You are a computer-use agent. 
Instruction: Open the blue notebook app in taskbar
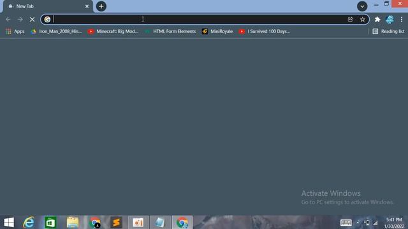[x=160, y=223]
